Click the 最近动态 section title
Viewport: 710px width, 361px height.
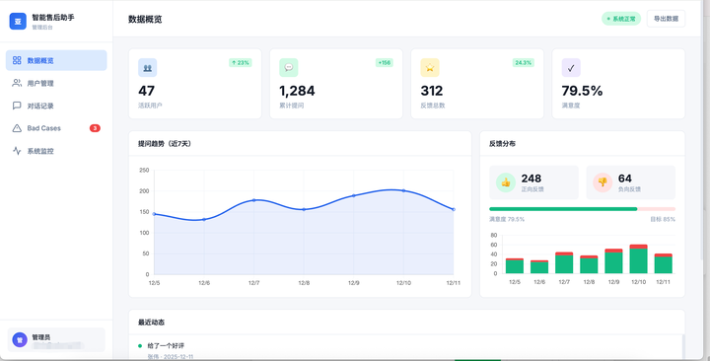pyautogui.click(x=151, y=323)
